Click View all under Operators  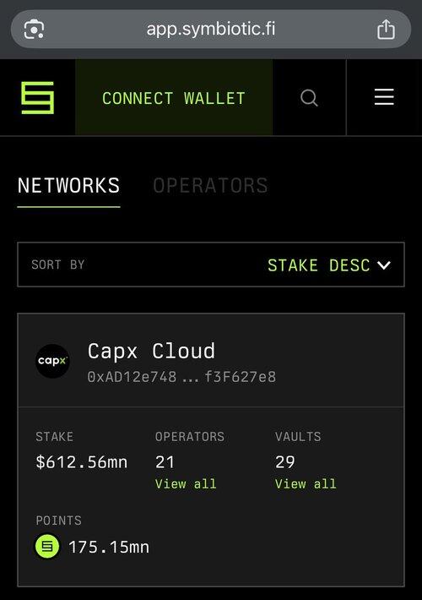tap(186, 483)
